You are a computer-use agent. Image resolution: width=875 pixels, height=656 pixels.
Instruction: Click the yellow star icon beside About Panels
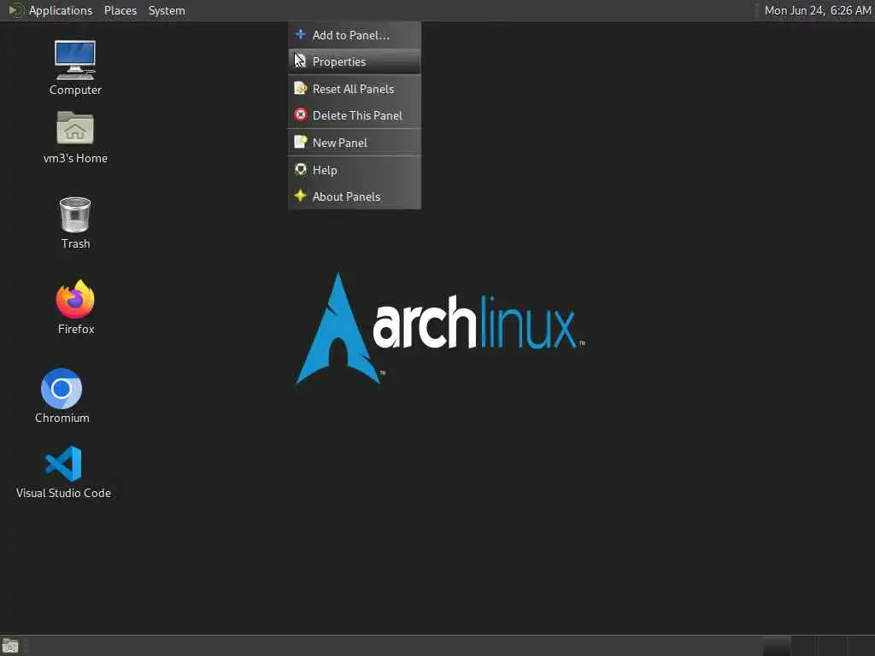[x=300, y=196]
